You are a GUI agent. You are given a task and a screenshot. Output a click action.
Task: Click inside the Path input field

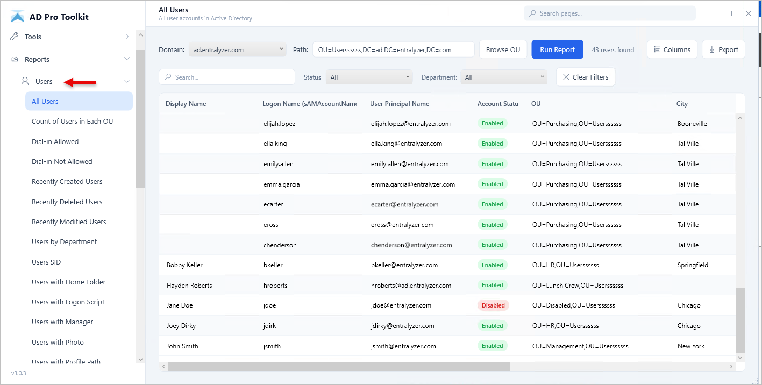pos(393,49)
